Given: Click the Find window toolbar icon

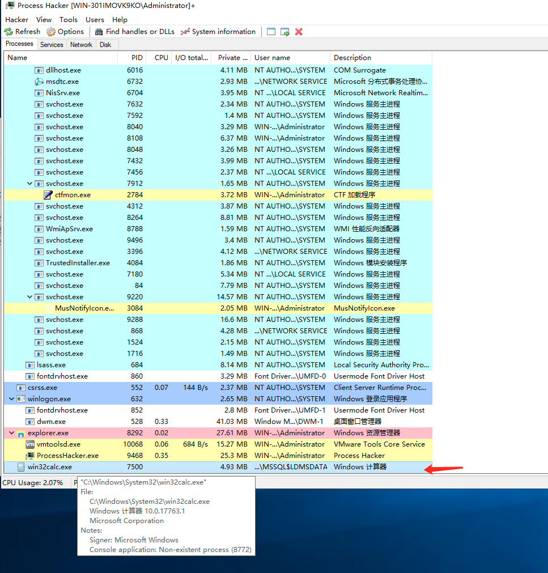Looking at the screenshot, I should (271, 32).
